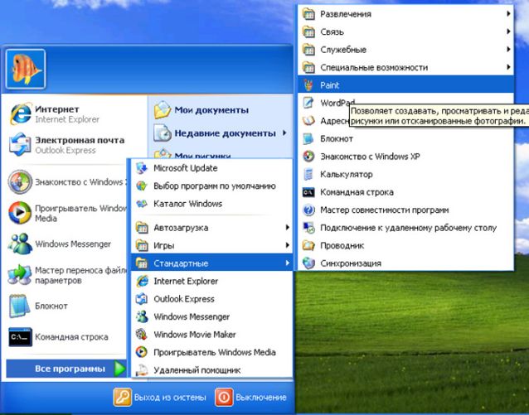
Task: Click Знакомство с Windows XP icon in submenu
Action: click(308, 156)
